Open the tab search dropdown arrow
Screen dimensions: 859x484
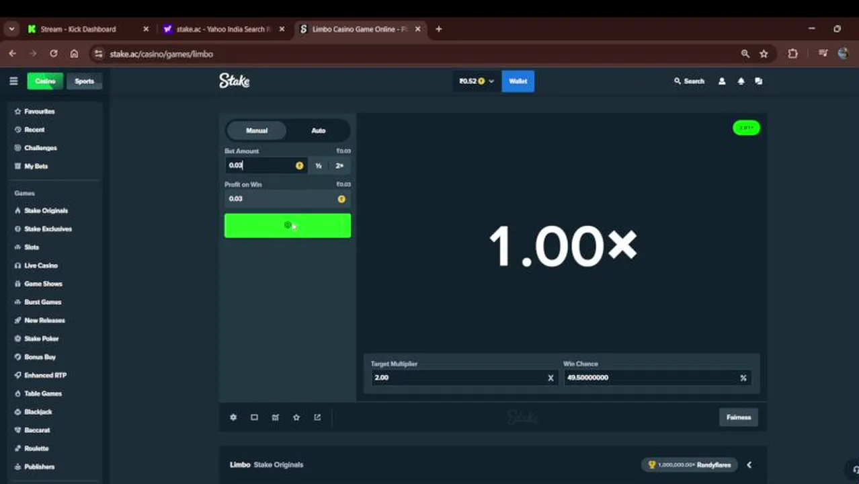(x=11, y=29)
